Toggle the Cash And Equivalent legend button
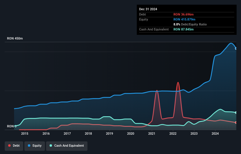This screenshot has height=154, width=241. click(x=67, y=146)
